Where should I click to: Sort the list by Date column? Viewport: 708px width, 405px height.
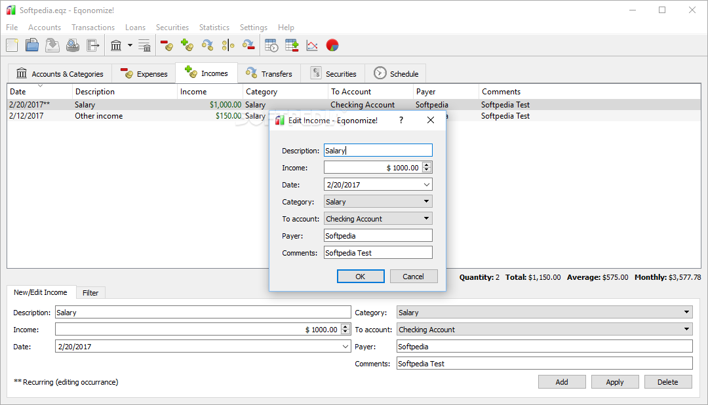pyautogui.click(x=40, y=92)
